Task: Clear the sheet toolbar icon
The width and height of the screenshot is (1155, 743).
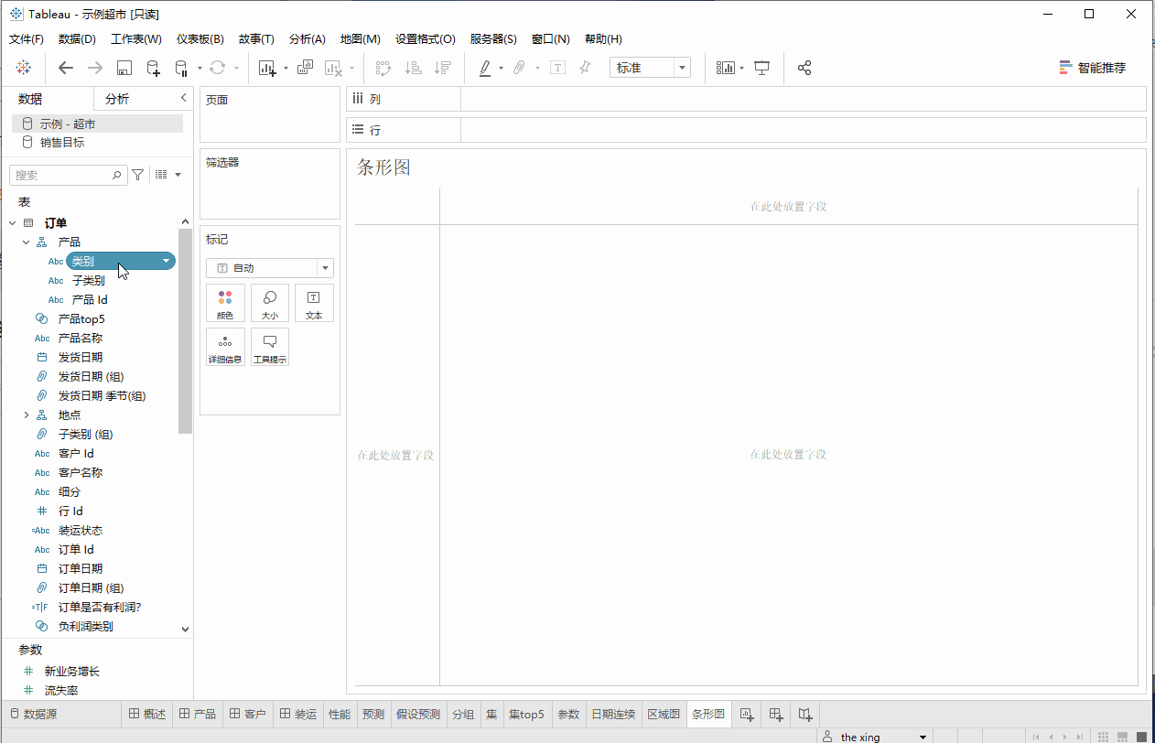Action: coord(333,68)
